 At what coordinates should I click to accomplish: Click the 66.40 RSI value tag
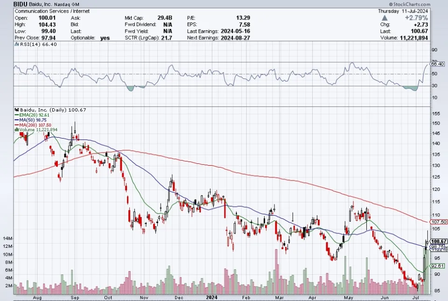(x=438, y=64)
